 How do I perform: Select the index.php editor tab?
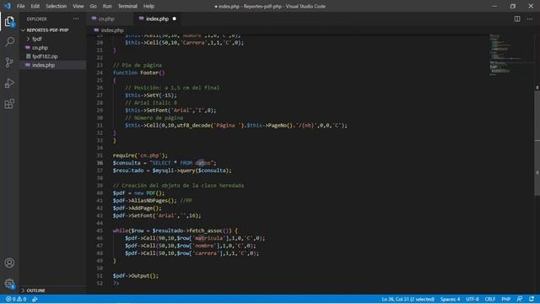pos(158,19)
